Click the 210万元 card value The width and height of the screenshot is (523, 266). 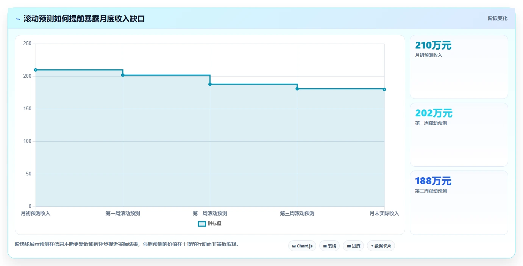[433, 45]
